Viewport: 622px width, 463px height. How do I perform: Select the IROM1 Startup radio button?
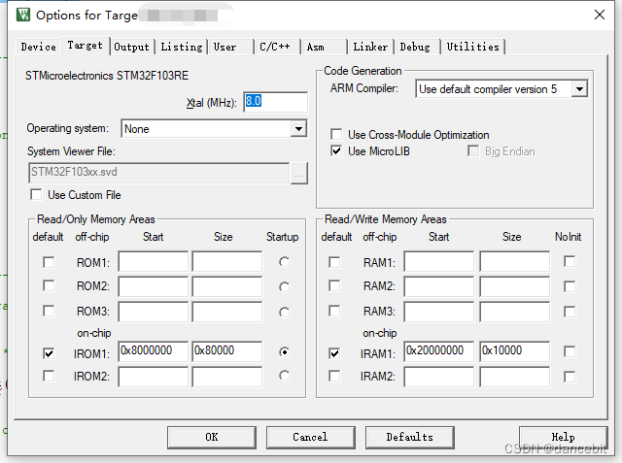pos(284,351)
